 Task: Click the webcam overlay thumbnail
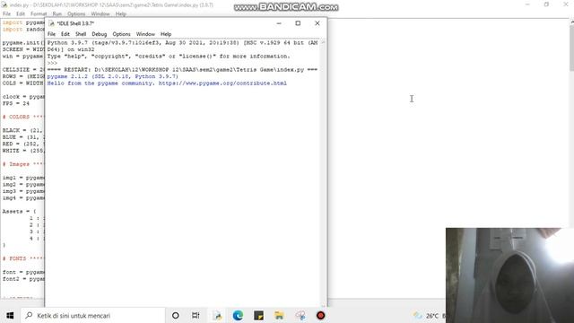click(509, 275)
